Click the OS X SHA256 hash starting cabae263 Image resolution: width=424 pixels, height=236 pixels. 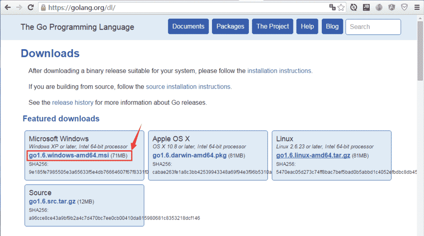point(212,172)
